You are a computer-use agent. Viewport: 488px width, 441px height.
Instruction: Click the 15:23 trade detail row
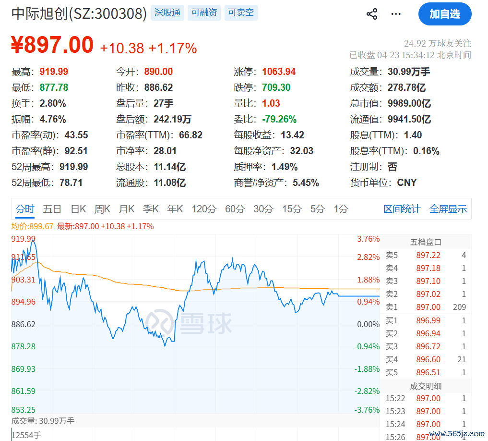point(426,411)
